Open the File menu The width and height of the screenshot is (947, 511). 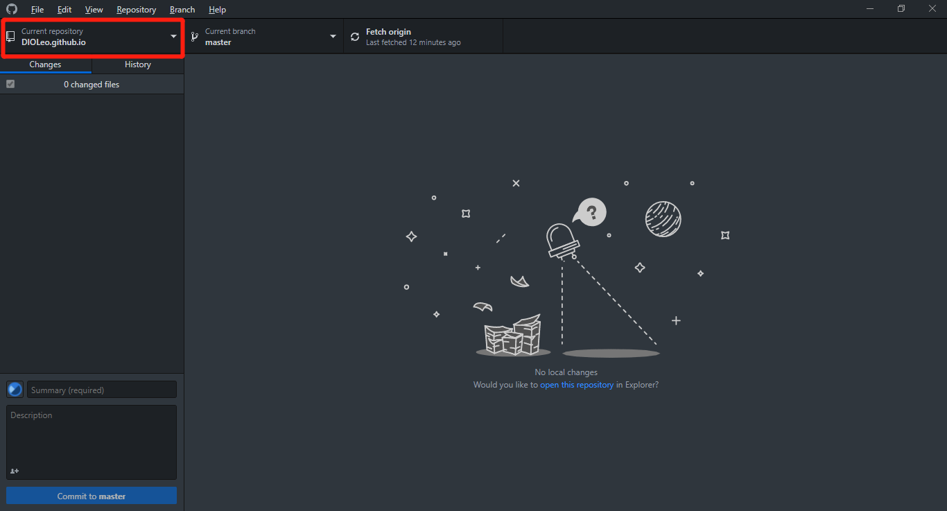tap(37, 10)
